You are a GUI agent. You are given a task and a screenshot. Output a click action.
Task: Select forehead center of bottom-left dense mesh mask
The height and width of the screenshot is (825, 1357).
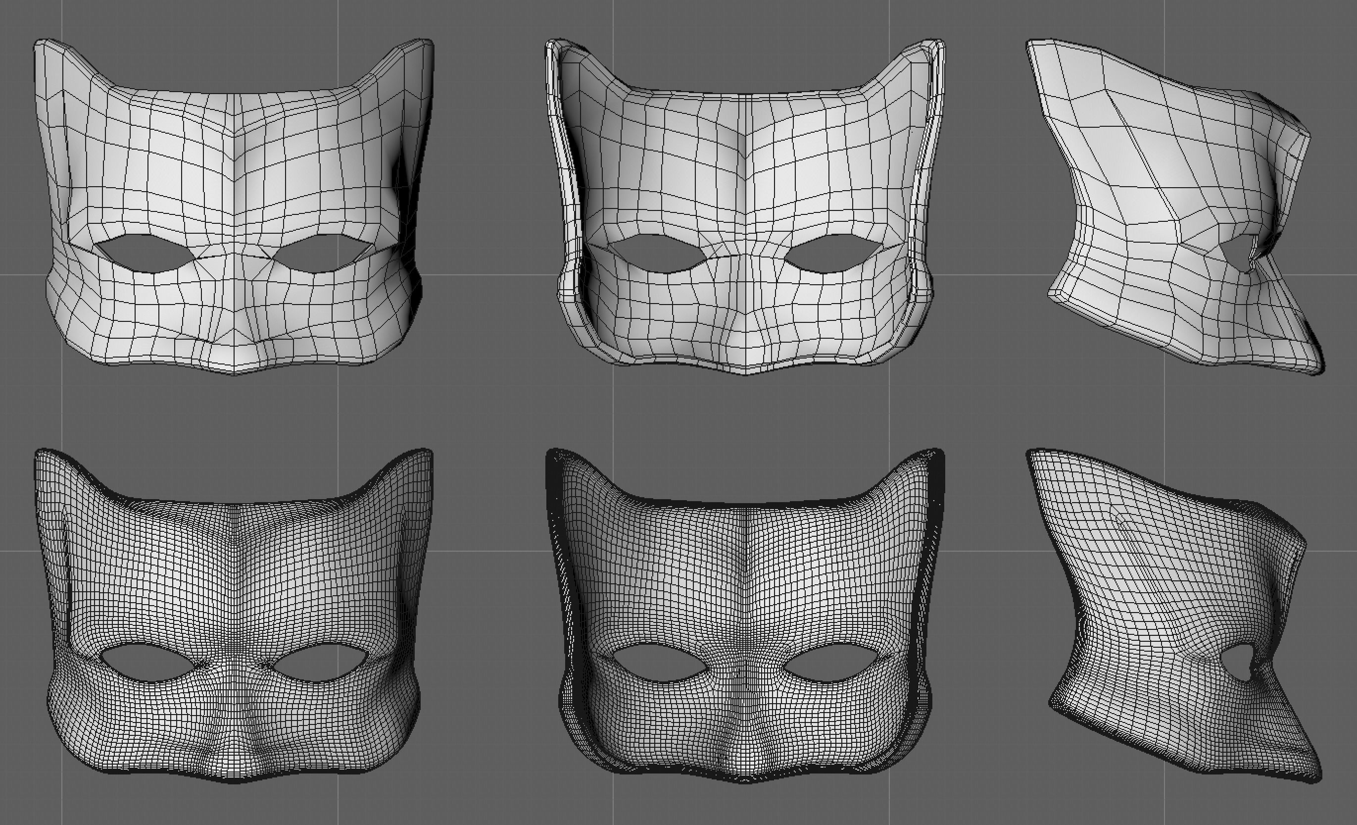[234, 551]
